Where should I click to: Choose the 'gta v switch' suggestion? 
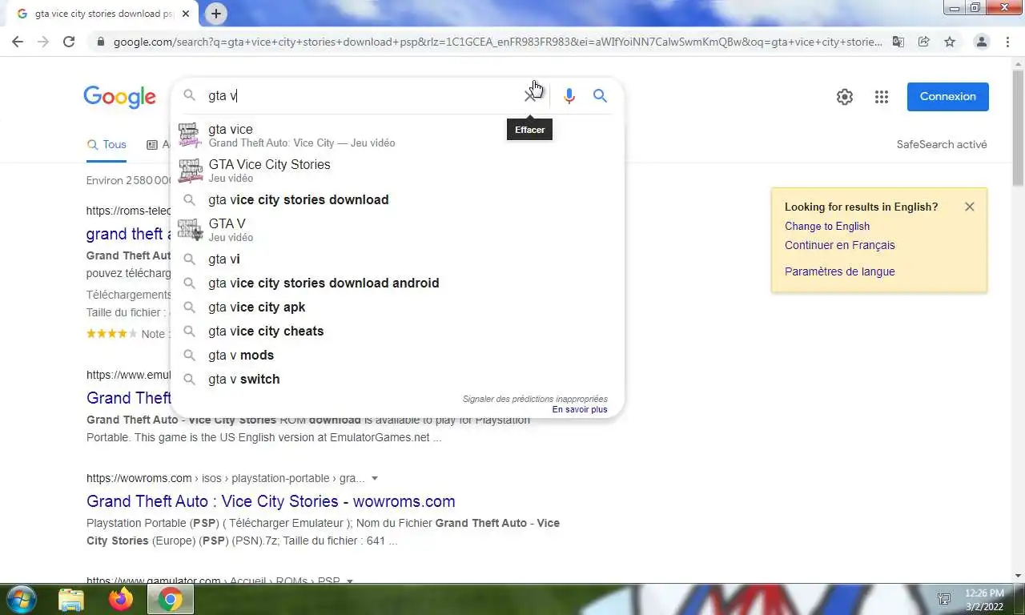pyautogui.click(x=397, y=380)
